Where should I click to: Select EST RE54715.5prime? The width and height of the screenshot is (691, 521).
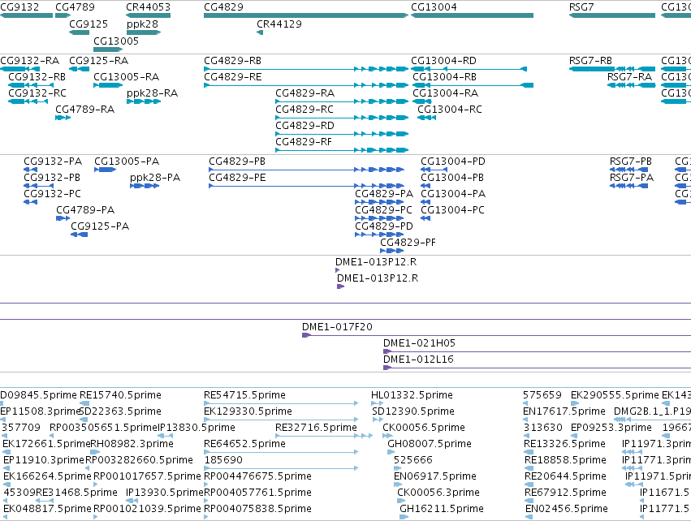coord(244,395)
